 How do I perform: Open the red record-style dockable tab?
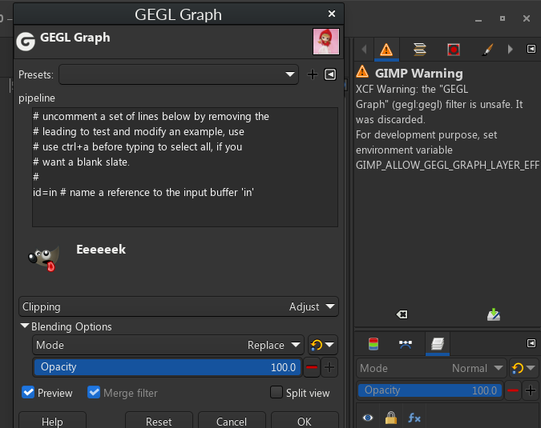tap(454, 50)
